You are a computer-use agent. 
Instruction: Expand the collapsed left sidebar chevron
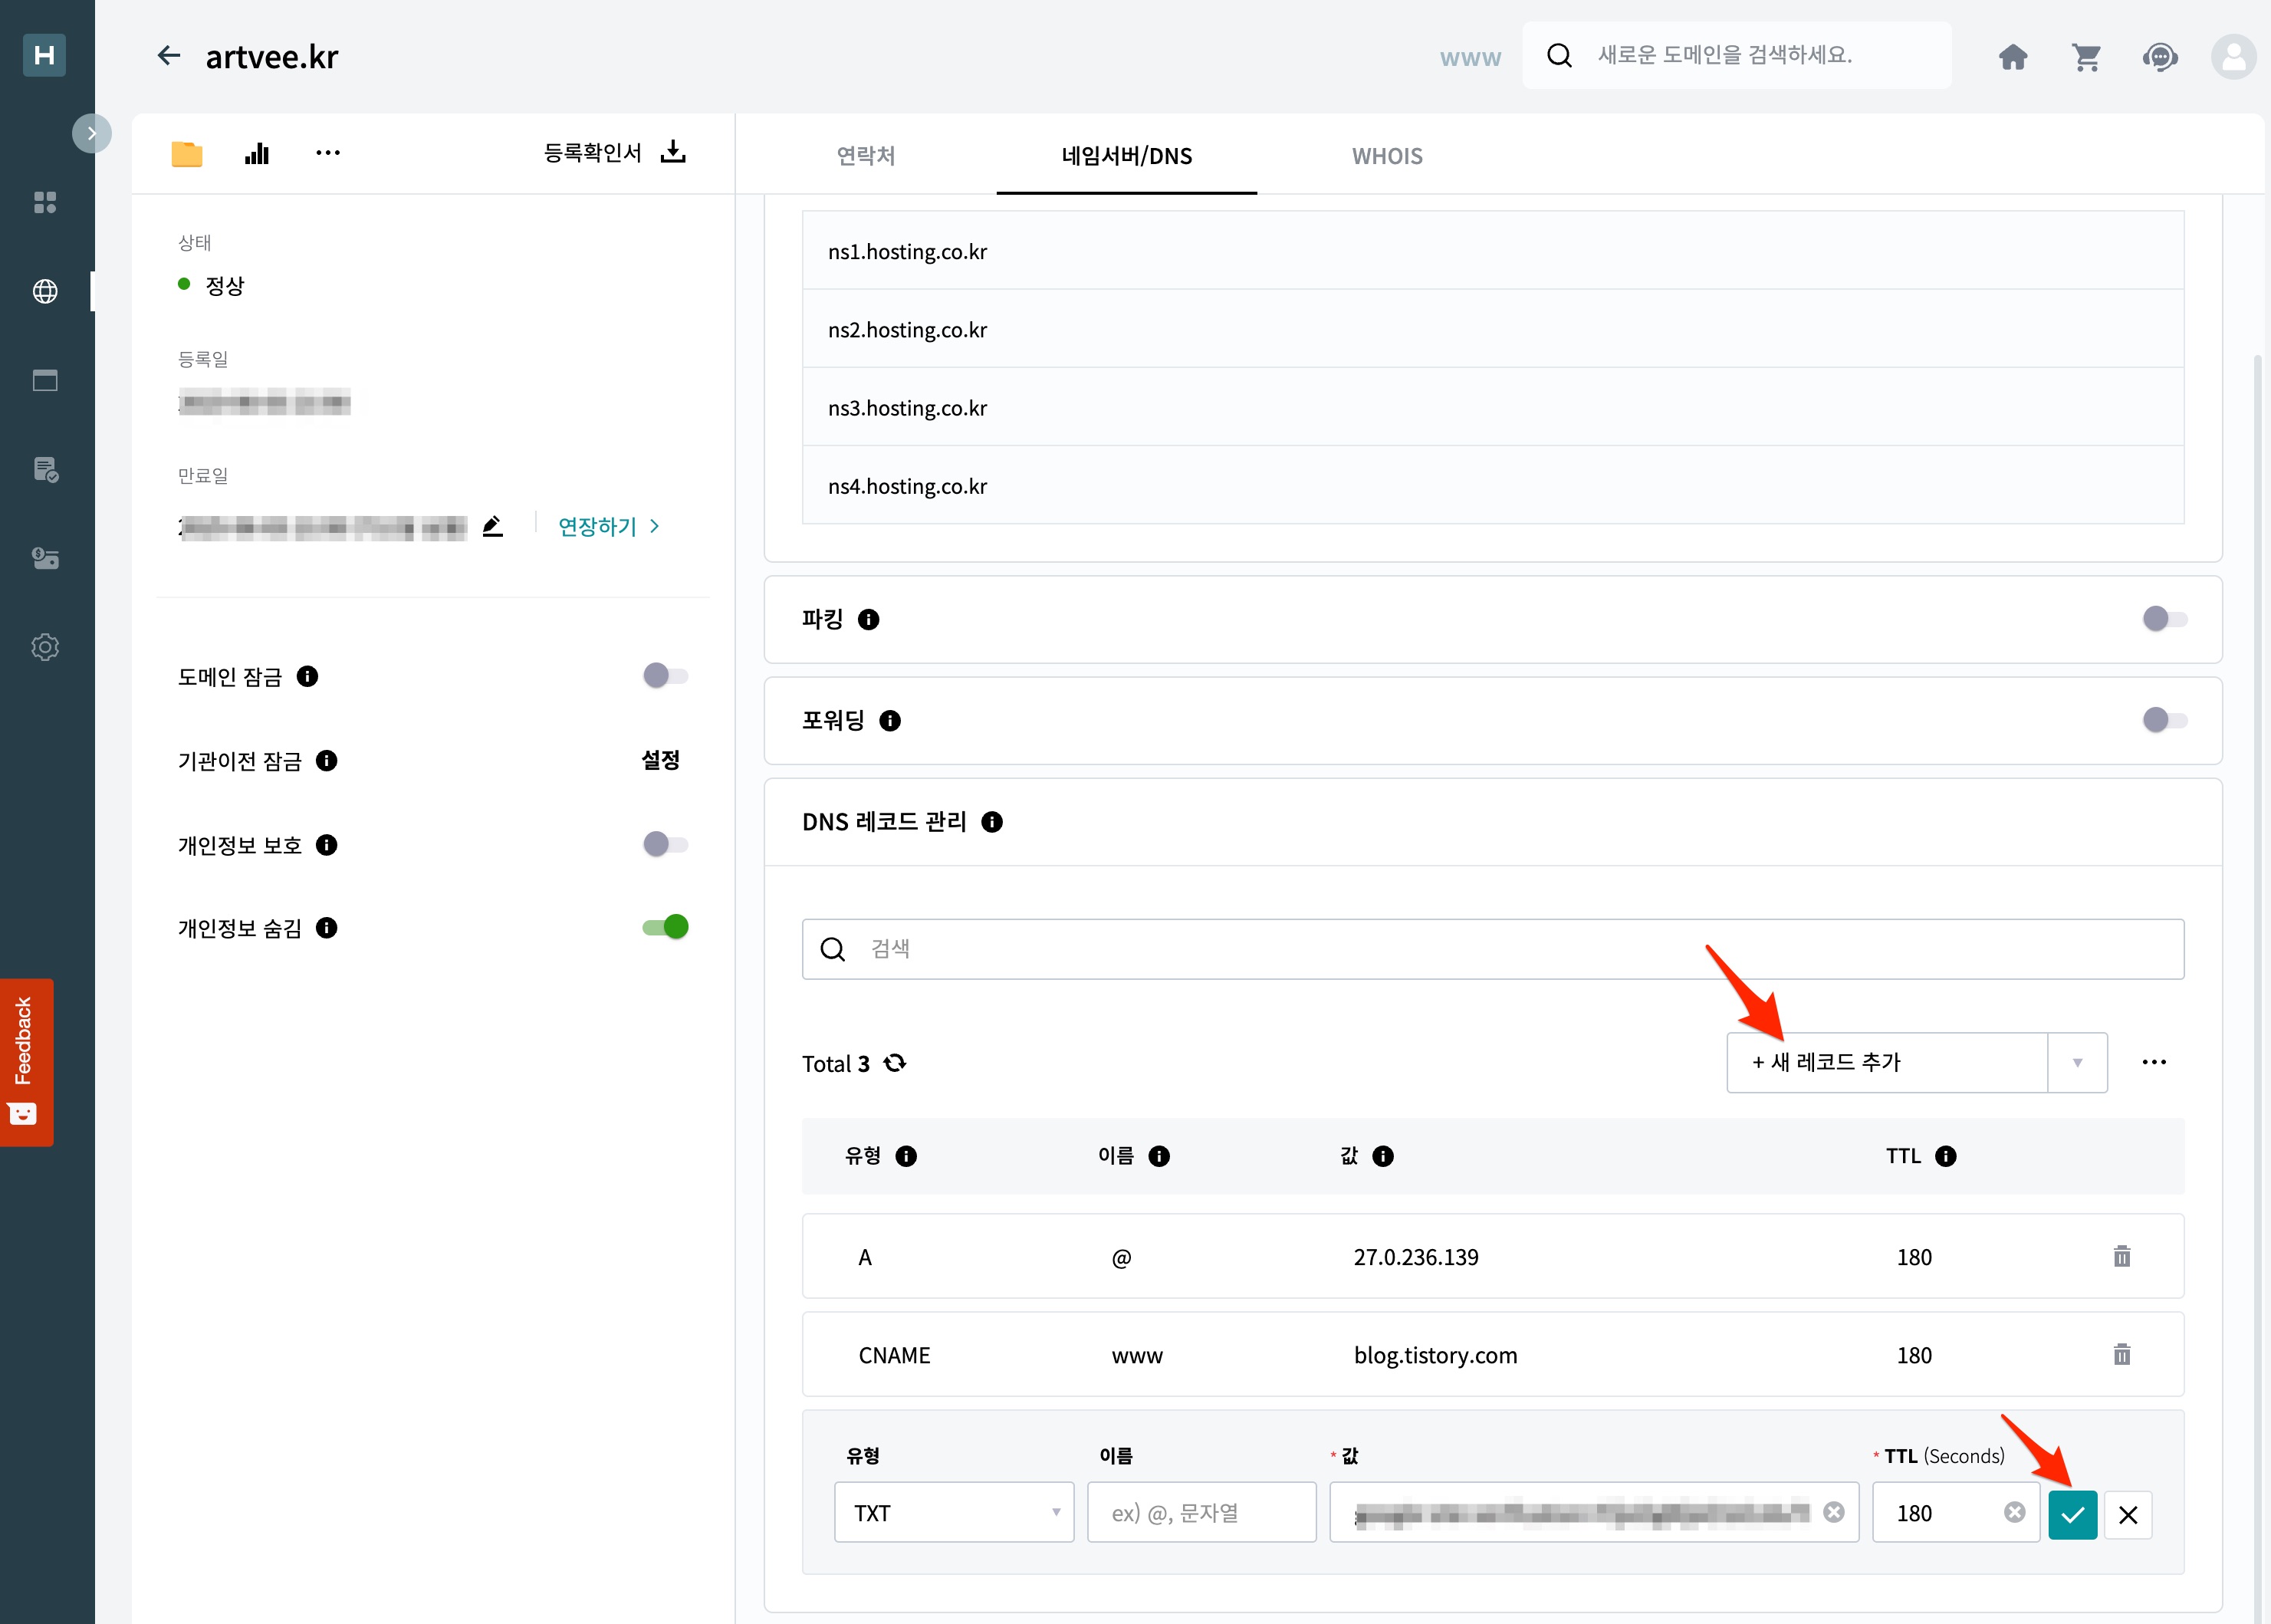92,133
